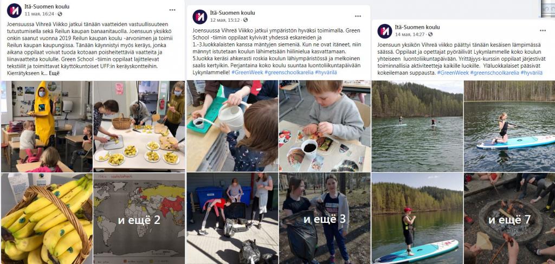Click the public globe icon beside 11 мая, 16:24

click(60, 14)
